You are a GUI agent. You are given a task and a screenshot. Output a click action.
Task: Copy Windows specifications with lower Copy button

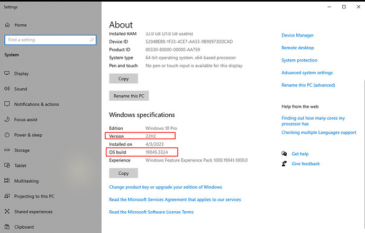(123, 173)
